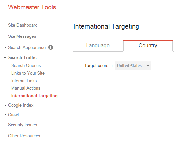Select International Targeting in the sidebar
Image resolution: width=174 pixels, height=145 pixels.
tap(34, 96)
